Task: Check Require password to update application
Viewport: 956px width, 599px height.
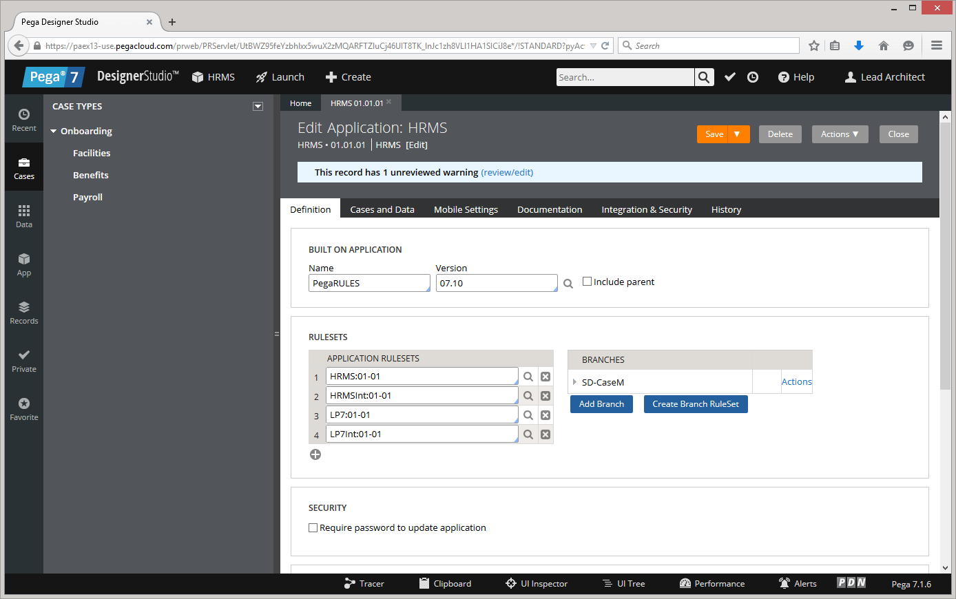Action: (313, 528)
